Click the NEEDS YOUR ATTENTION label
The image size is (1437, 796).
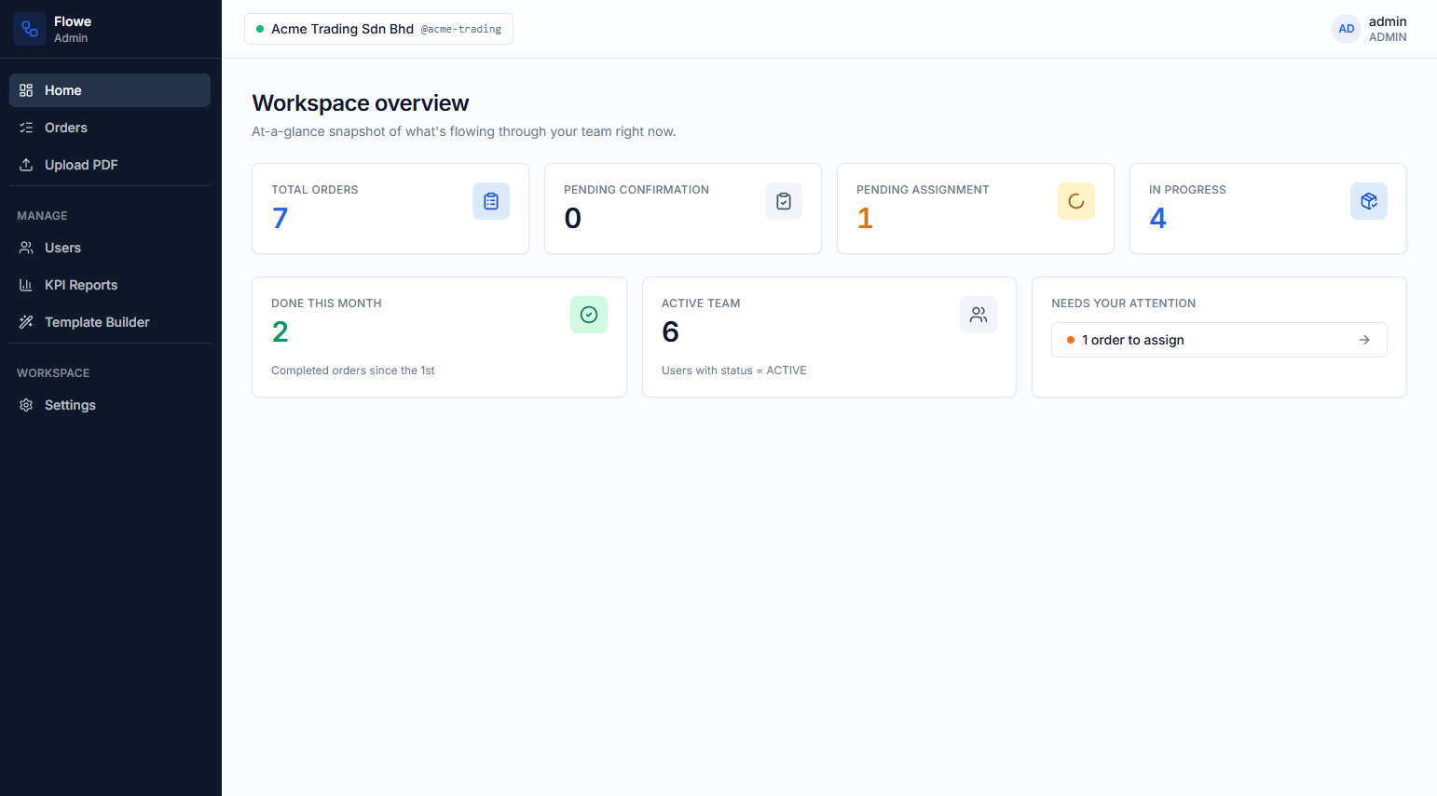(x=1124, y=304)
